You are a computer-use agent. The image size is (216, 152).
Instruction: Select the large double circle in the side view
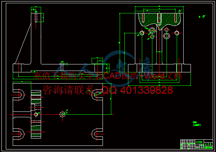pyautogui.click(x=167, y=36)
